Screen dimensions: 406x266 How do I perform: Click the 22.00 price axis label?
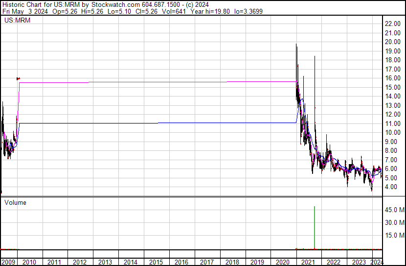pyautogui.click(x=393, y=24)
